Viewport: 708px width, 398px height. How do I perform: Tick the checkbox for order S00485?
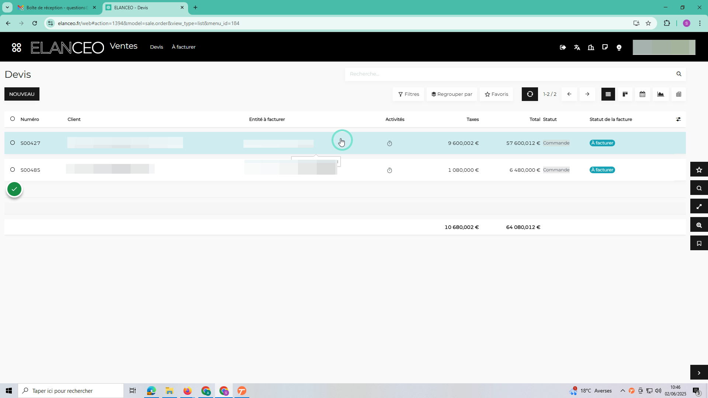coord(13,170)
